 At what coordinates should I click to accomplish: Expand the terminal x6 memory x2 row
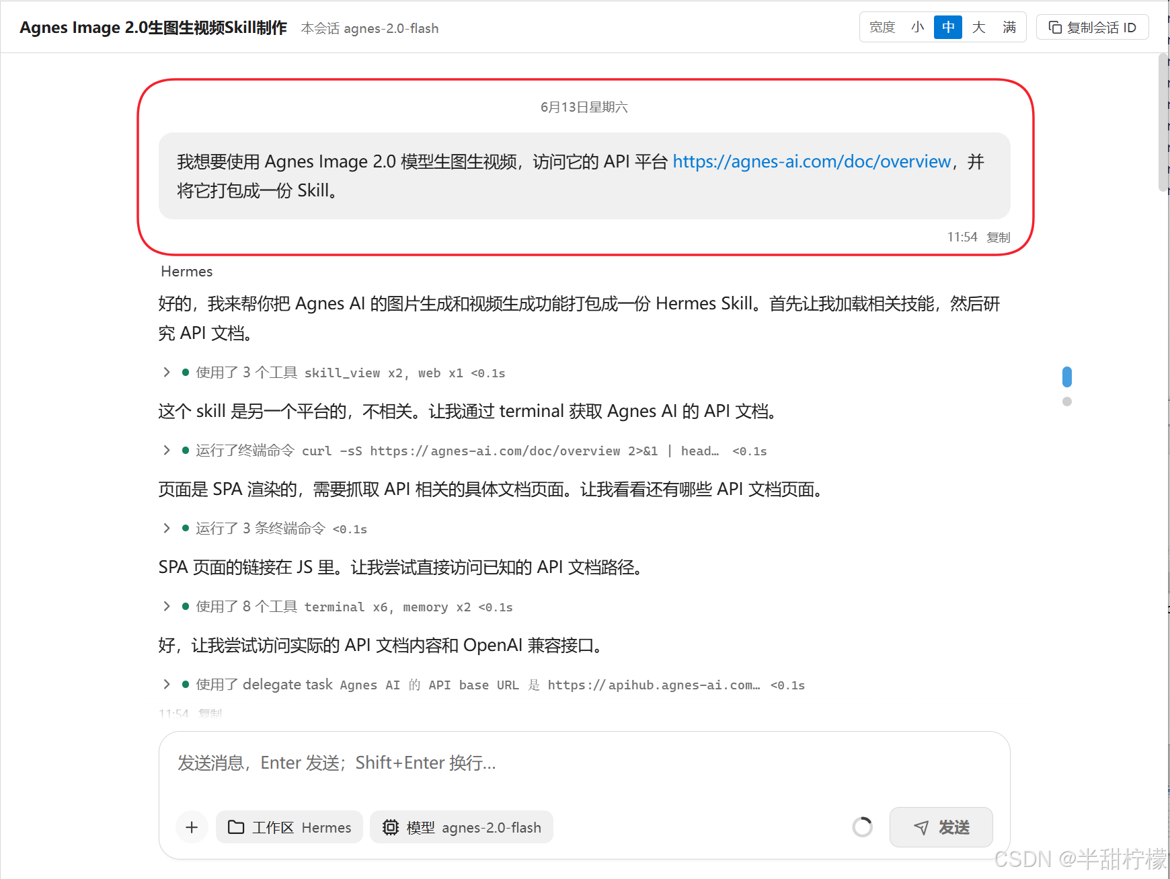[x=338, y=607]
